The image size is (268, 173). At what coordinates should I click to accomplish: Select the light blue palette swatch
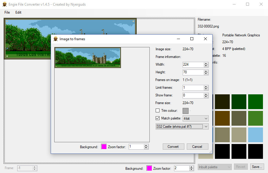[256, 135]
